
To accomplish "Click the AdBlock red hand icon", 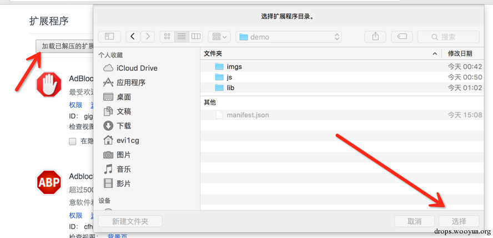I will (49, 85).
